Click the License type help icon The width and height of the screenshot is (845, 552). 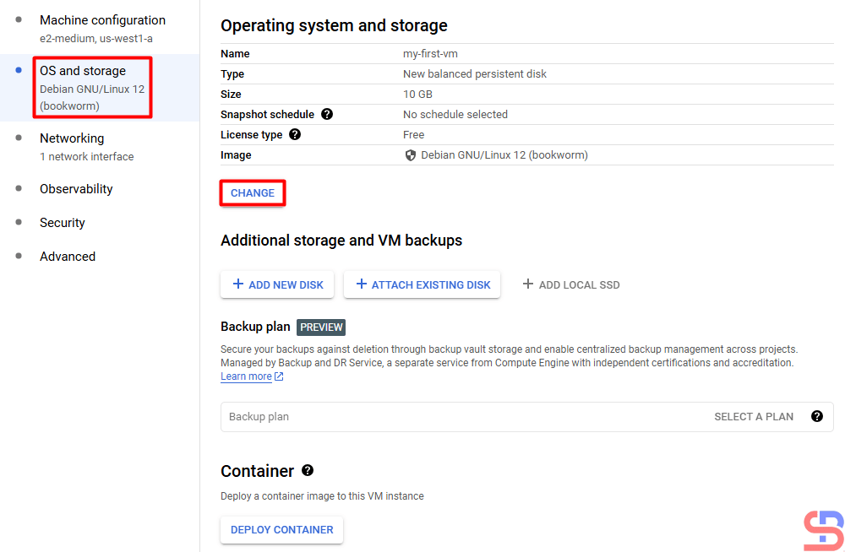tap(295, 135)
